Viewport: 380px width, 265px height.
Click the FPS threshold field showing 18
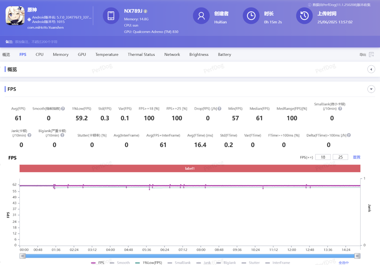[323, 157]
